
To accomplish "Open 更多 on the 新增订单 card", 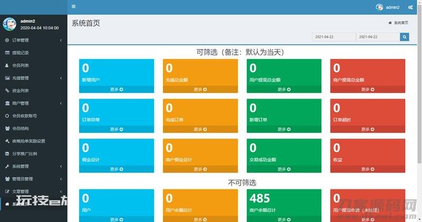I will (284, 129).
